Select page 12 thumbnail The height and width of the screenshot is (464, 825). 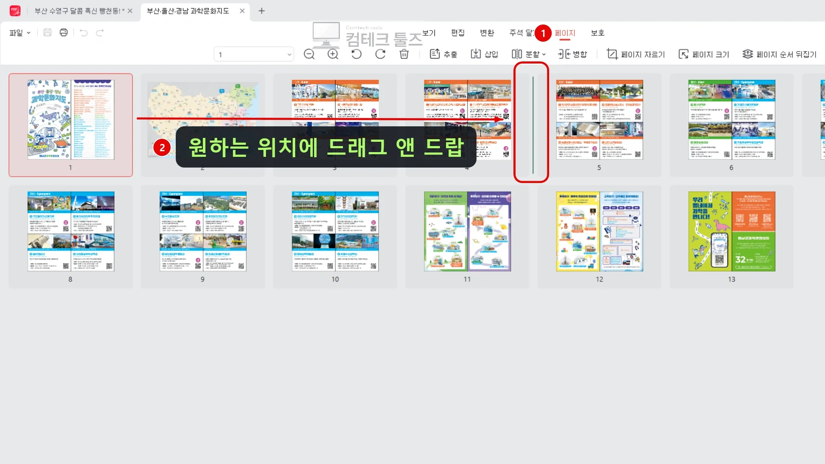click(x=599, y=237)
